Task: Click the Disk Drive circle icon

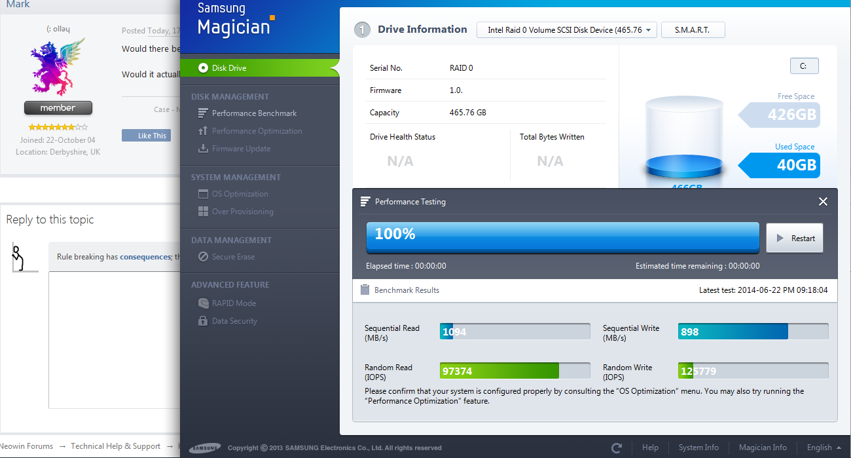Action: (x=202, y=68)
